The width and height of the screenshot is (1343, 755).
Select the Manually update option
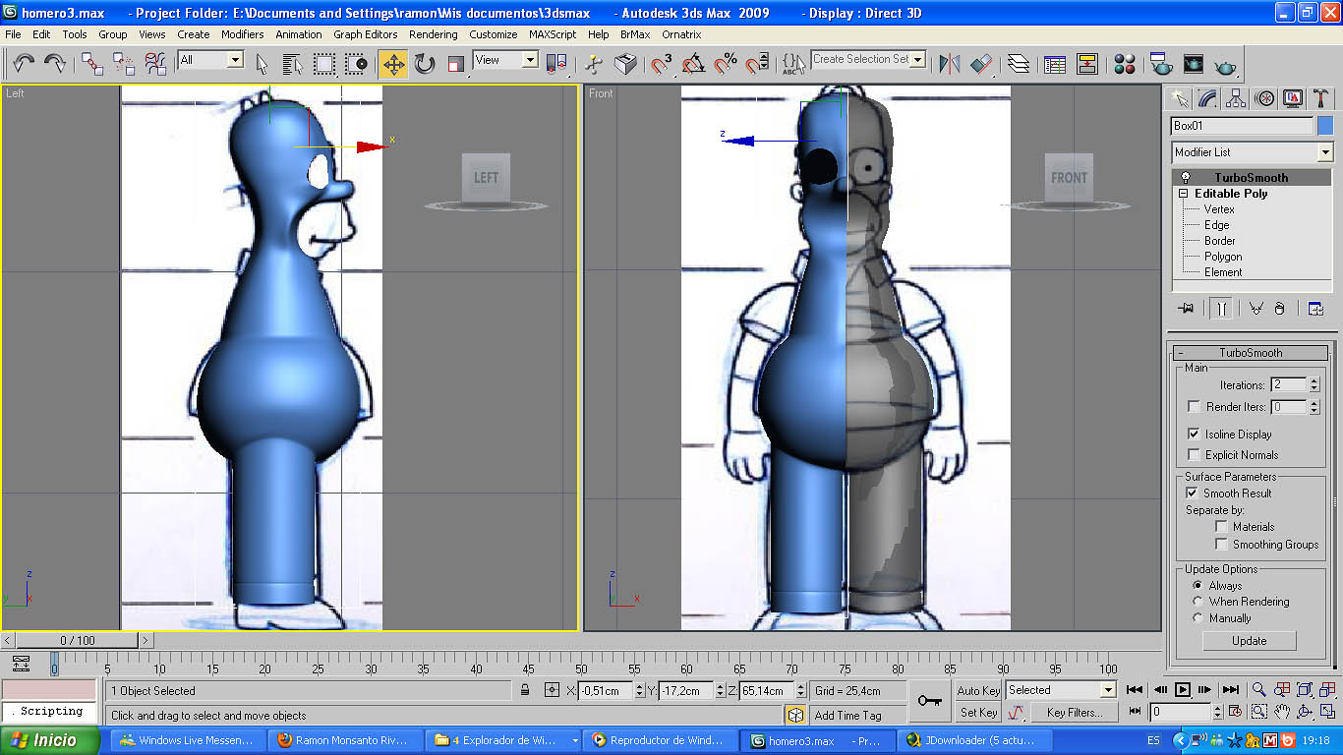click(x=1197, y=618)
